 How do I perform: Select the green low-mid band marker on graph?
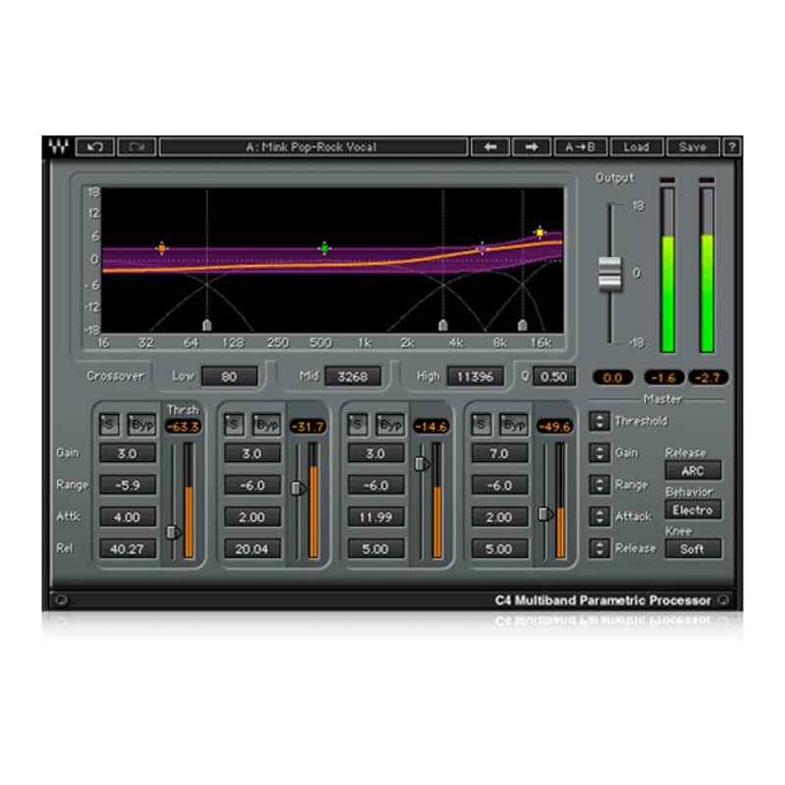click(325, 248)
